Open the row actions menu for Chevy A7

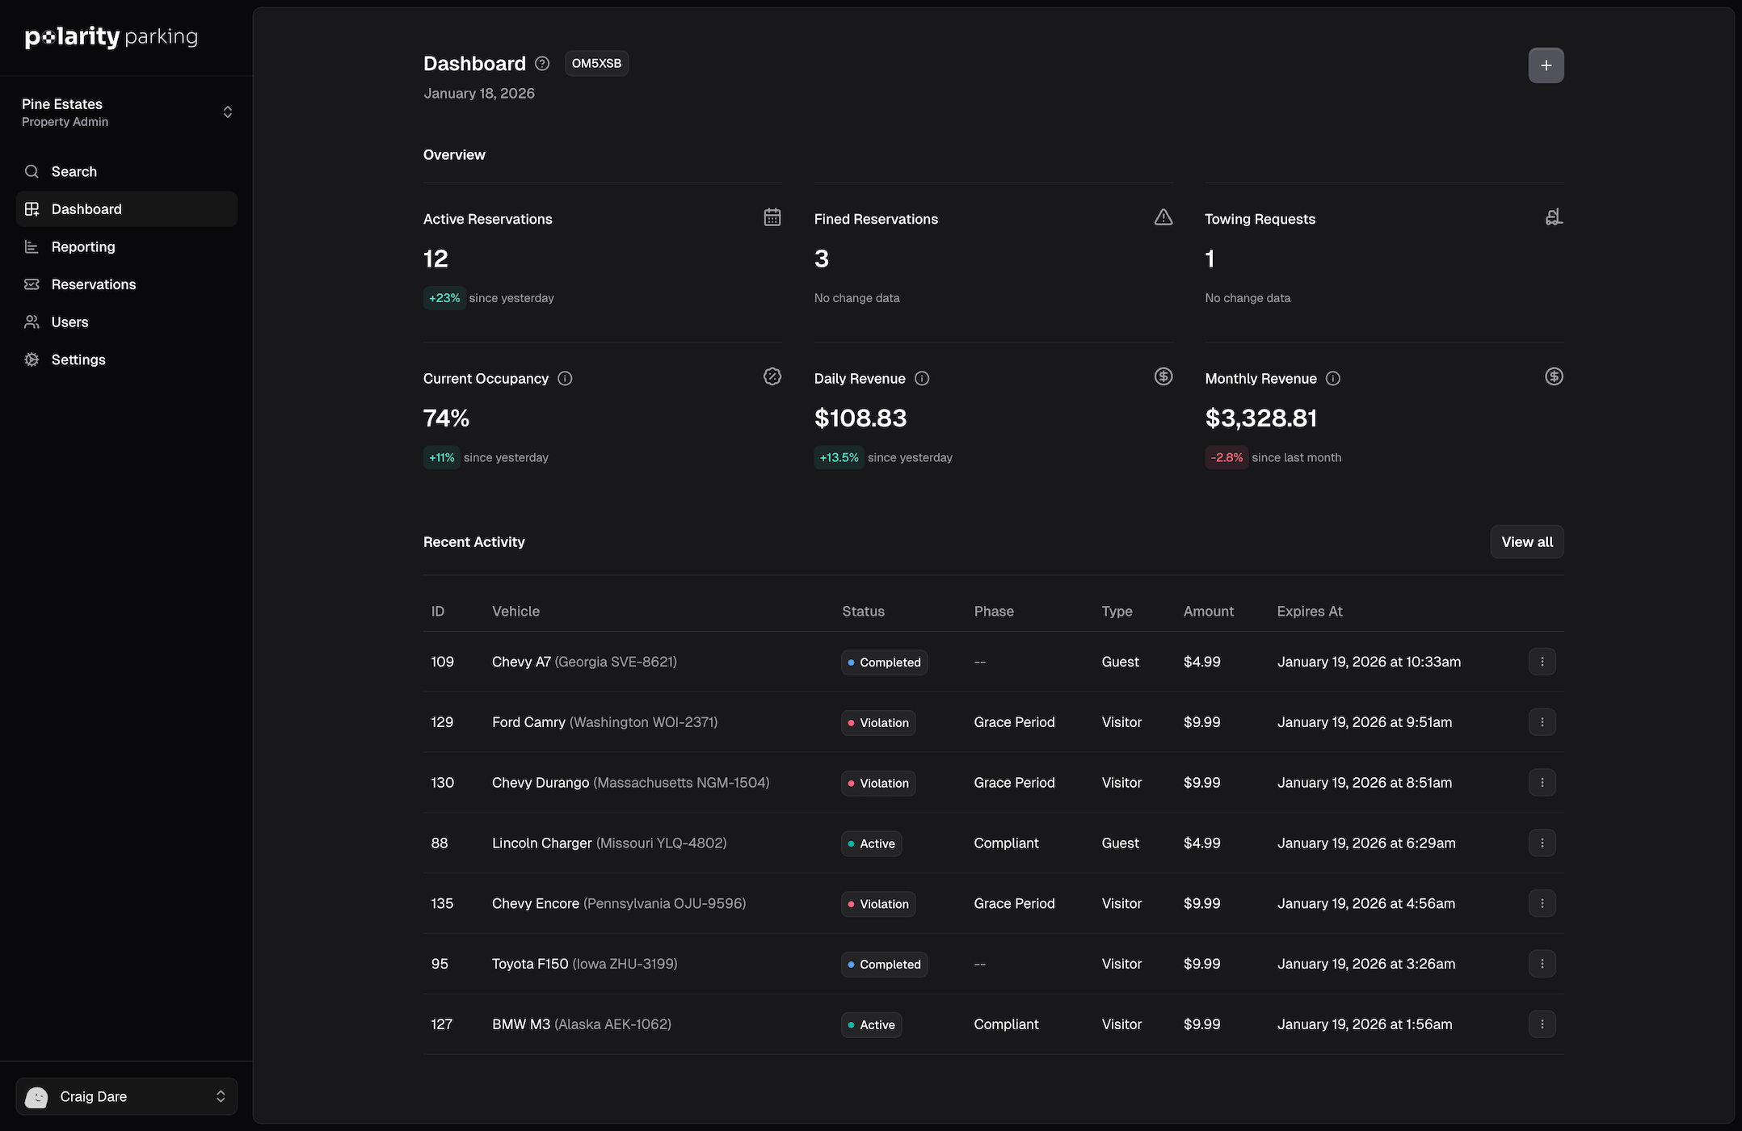click(x=1542, y=661)
